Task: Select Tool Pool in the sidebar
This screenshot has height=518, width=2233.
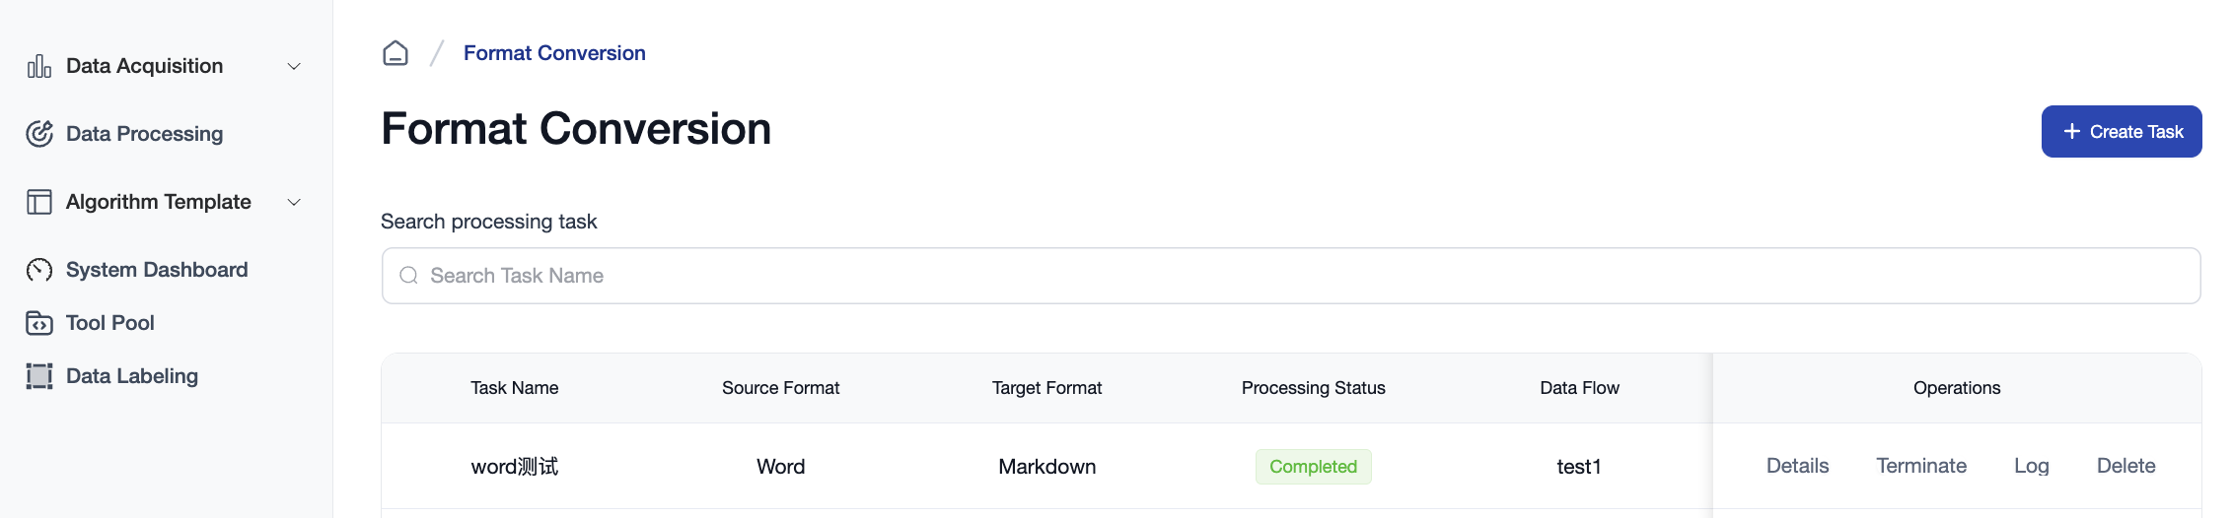Action: 110,323
